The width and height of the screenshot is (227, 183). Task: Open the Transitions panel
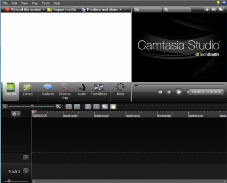pyautogui.click(x=99, y=90)
